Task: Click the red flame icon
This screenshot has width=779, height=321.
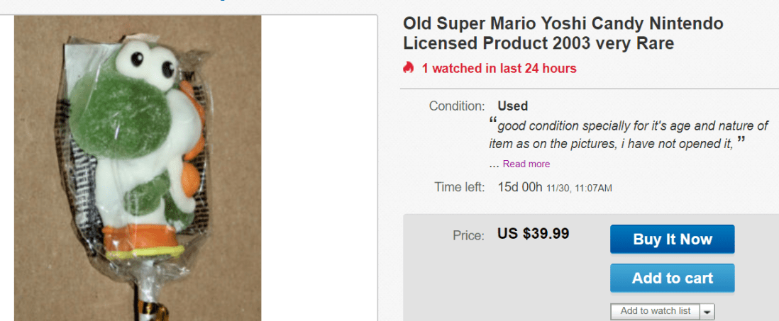Action: click(x=408, y=68)
